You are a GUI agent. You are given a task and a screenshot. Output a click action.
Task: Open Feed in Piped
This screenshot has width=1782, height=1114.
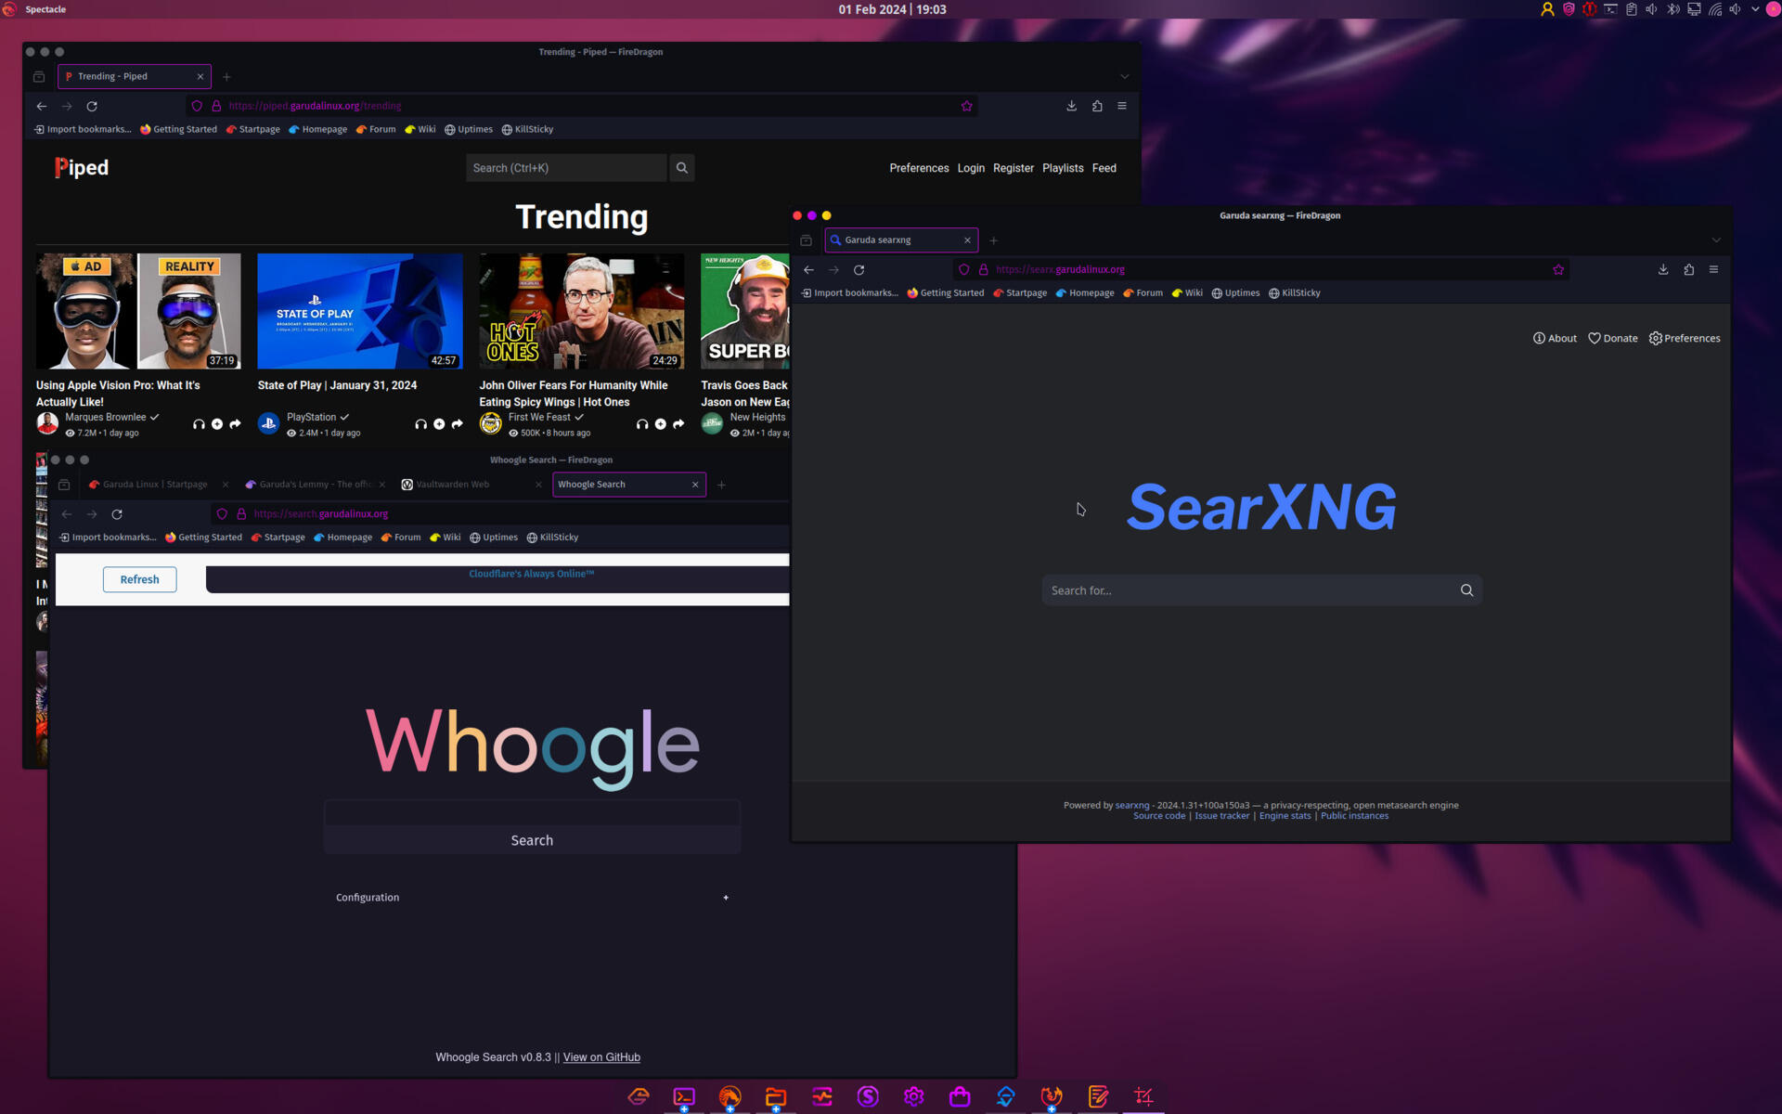[x=1104, y=168]
